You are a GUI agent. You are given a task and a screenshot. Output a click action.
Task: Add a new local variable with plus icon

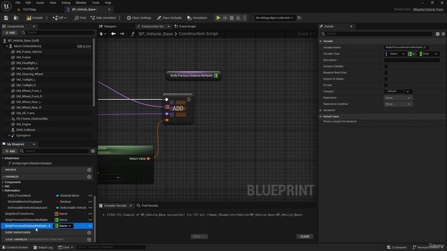[89, 239]
